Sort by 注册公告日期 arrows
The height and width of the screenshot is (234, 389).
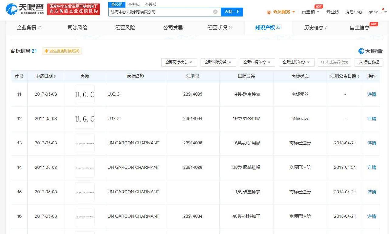(x=358, y=76)
